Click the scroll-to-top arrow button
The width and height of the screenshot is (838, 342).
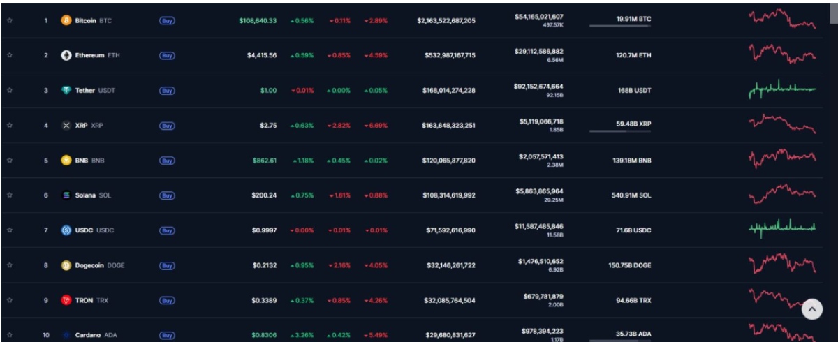[x=811, y=309]
